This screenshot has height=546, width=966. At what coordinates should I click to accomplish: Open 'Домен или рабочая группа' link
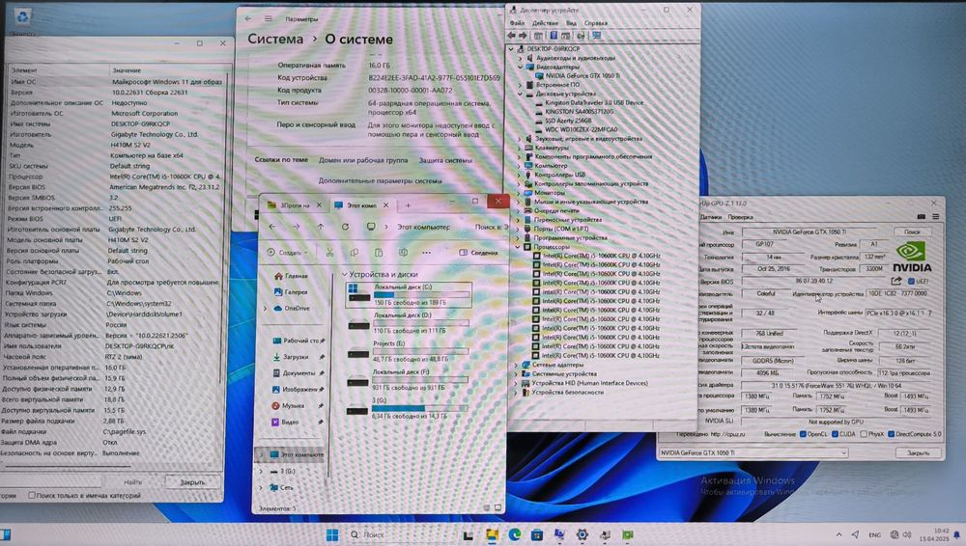tap(363, 160)
